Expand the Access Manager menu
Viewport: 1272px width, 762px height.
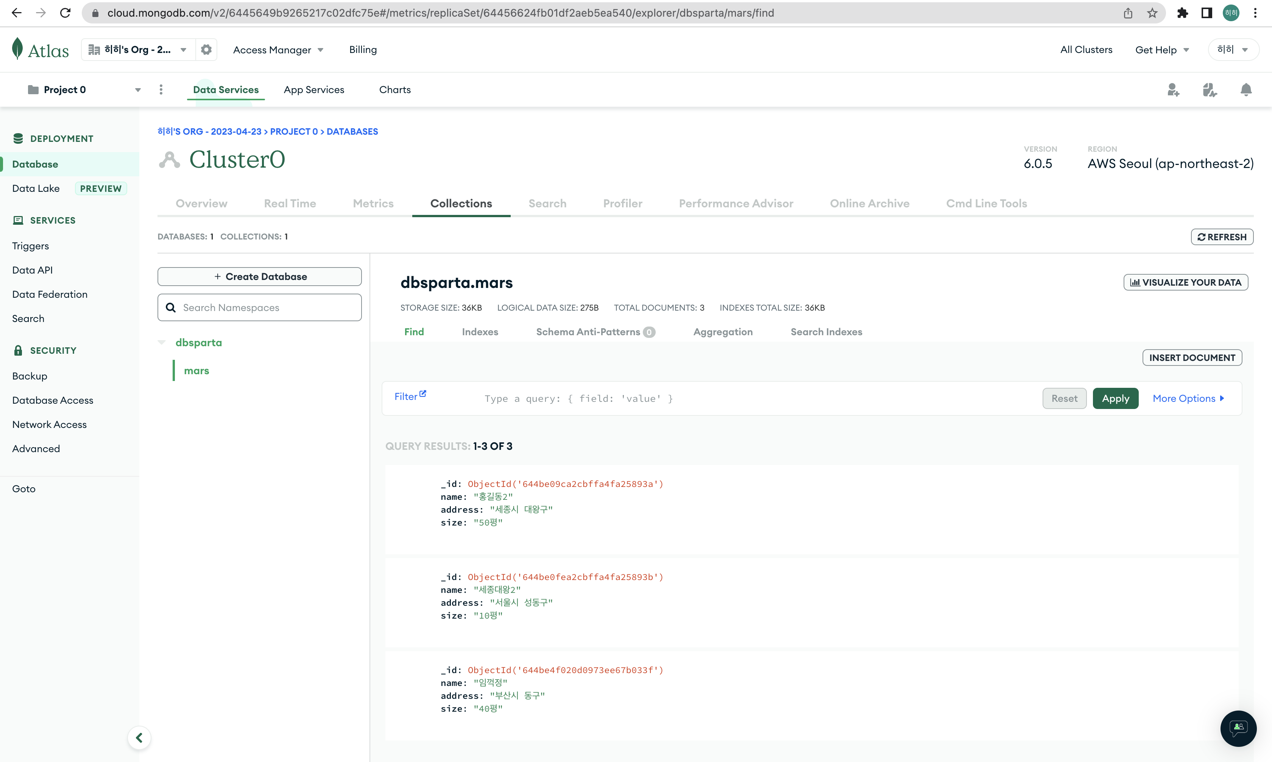point(278,50)
